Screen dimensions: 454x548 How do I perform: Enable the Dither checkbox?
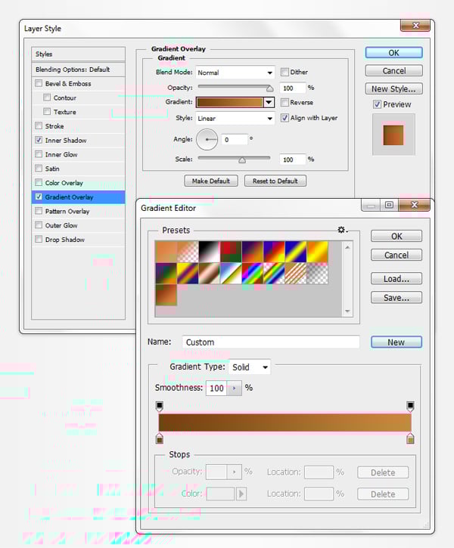[x=285, y=73]
